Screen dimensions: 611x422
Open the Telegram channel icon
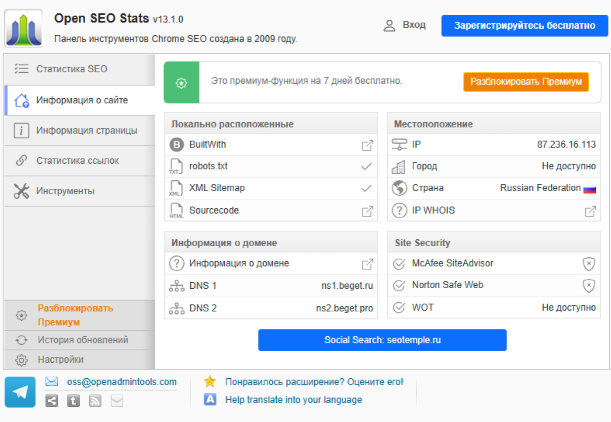pyautogui.click(x=20, y=392)
